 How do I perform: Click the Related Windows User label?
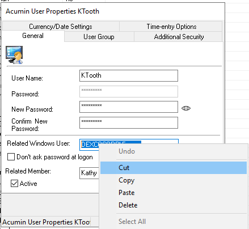point(39,143)
